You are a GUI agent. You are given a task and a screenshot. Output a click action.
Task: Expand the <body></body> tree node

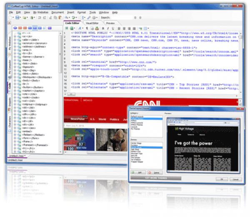click(15, 81)
